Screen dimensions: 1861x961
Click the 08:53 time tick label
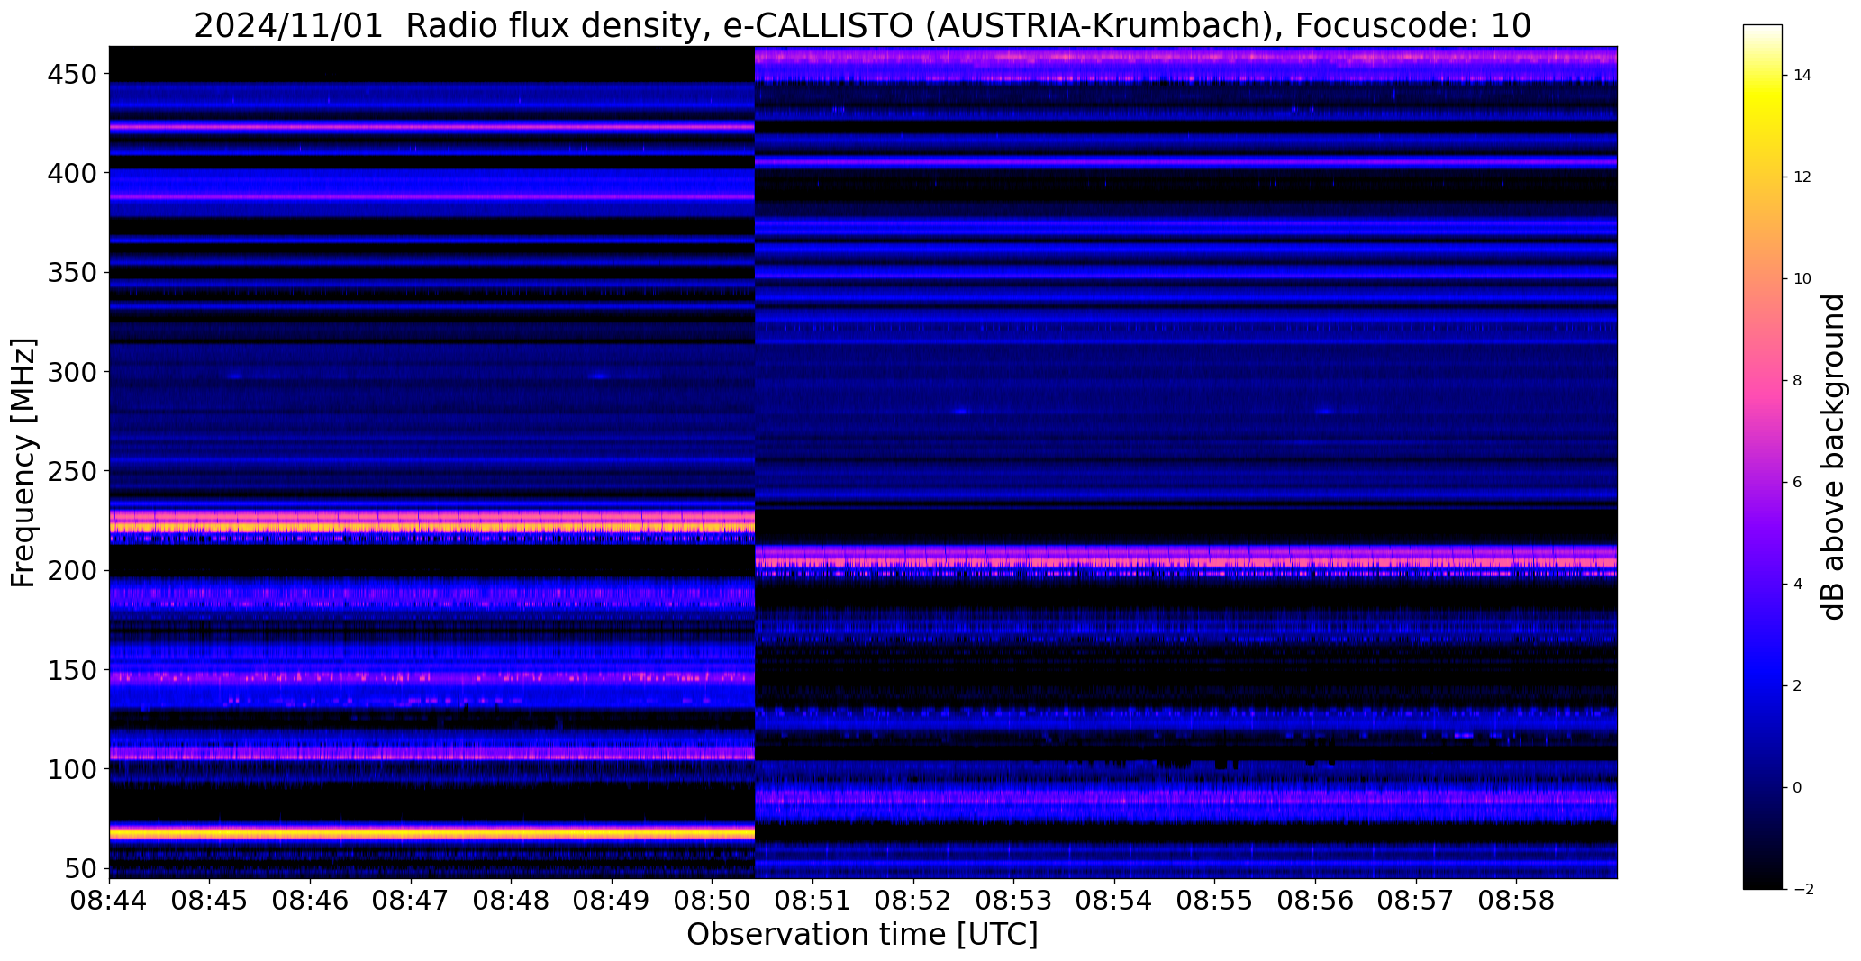pos(1014,902)
